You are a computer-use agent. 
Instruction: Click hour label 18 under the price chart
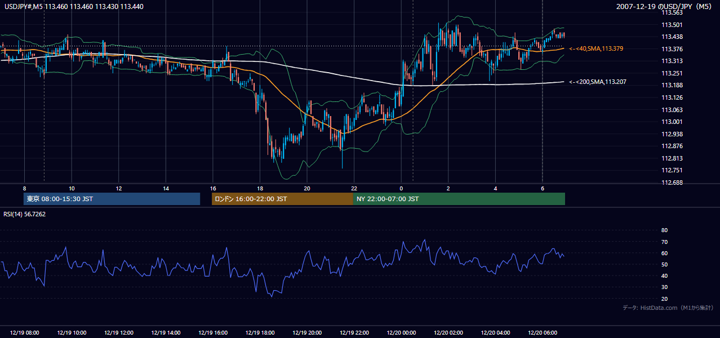[x=260, y=188]
